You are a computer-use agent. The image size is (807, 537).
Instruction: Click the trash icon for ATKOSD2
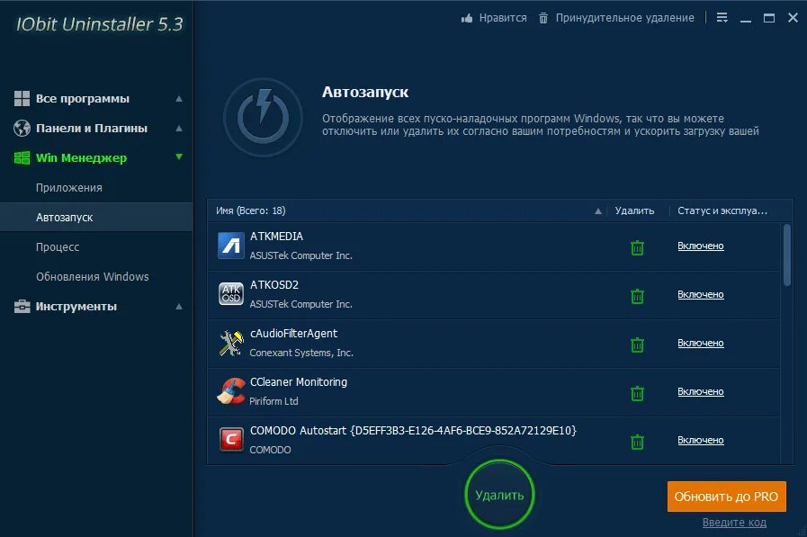(637, 296)
